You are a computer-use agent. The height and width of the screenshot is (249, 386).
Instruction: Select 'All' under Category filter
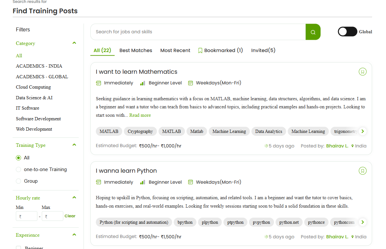point(19,56)
